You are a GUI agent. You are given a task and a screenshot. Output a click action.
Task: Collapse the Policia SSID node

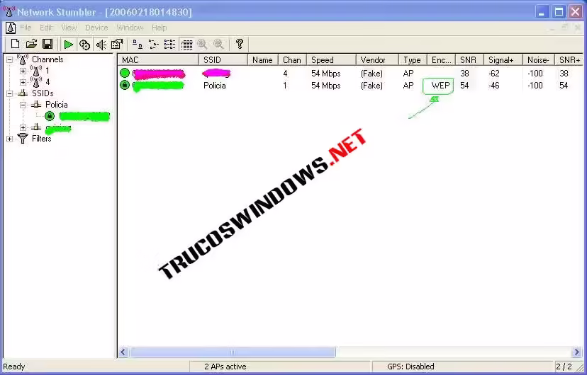23,105
